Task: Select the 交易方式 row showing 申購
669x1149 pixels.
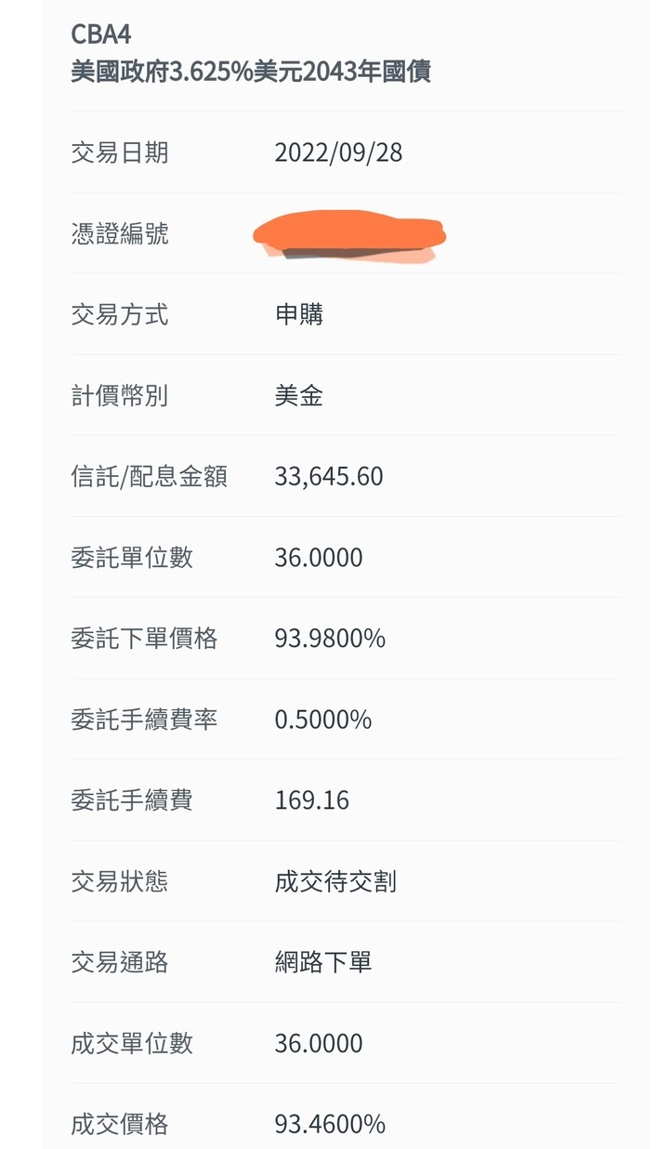Action: coord(345,314)
